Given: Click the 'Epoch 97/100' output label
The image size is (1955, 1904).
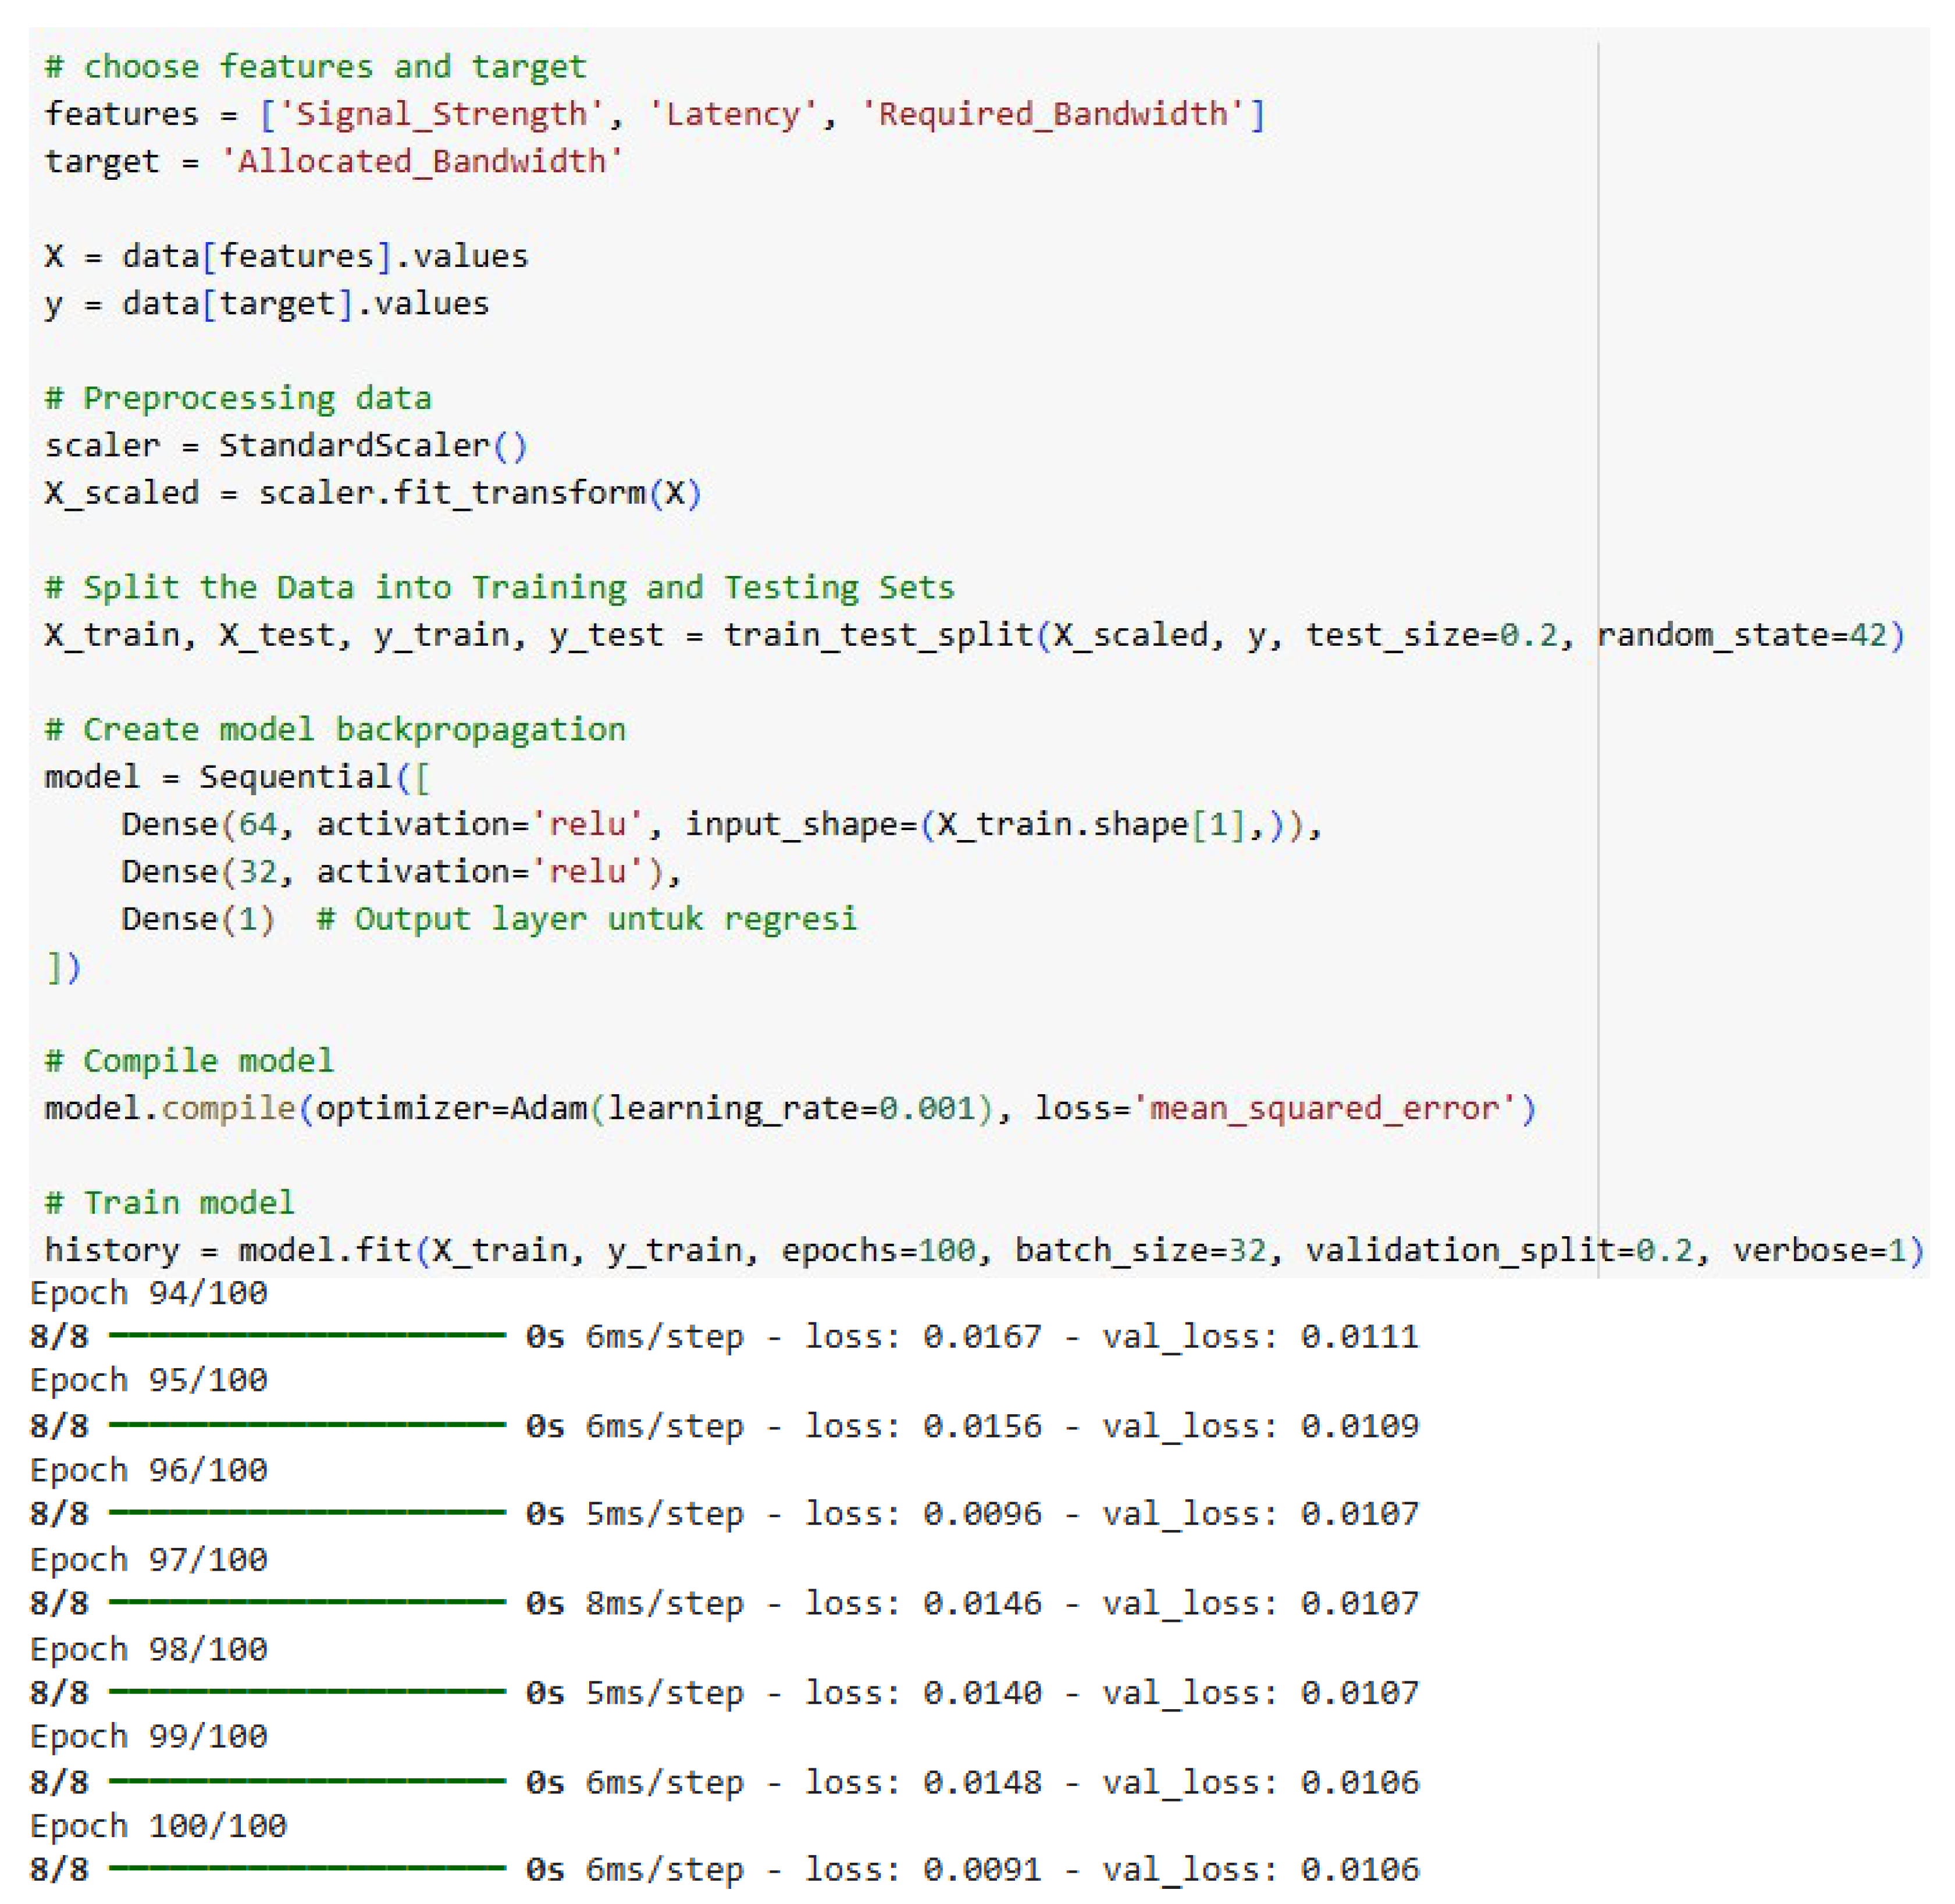Looking at the screenshot, I should 149,1559.
